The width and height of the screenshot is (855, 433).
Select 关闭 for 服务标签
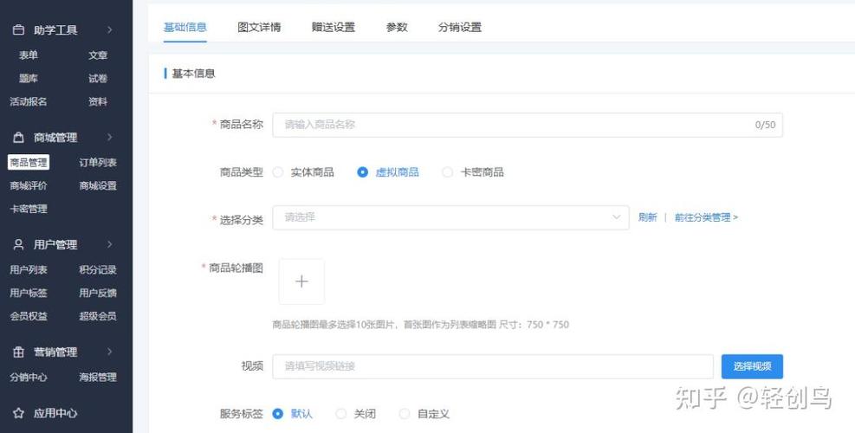pyautogui.click(x=340, y=414)
